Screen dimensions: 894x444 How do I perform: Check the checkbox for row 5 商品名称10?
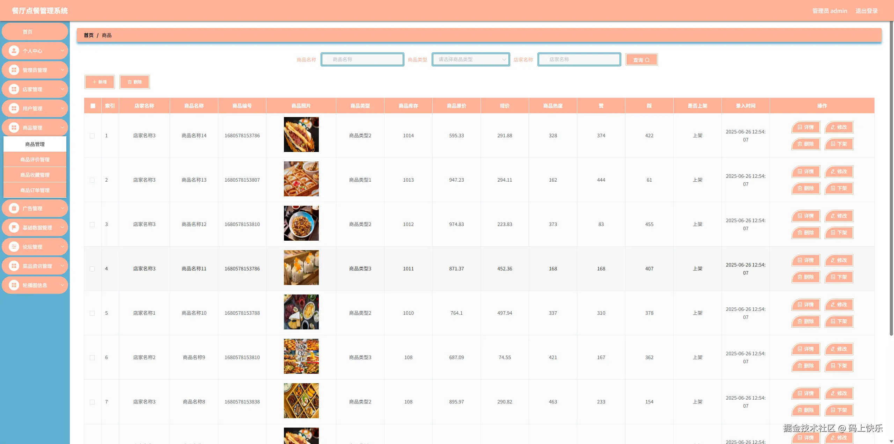92,313
